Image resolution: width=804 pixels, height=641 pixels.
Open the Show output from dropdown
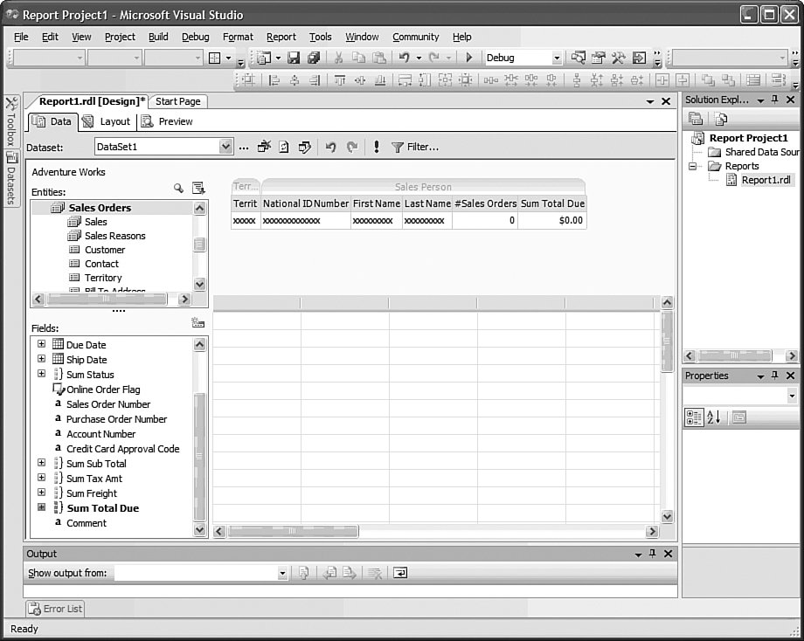pyautogui.click(x=282, y=574)
